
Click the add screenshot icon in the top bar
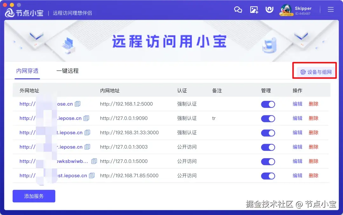[254, 10]
